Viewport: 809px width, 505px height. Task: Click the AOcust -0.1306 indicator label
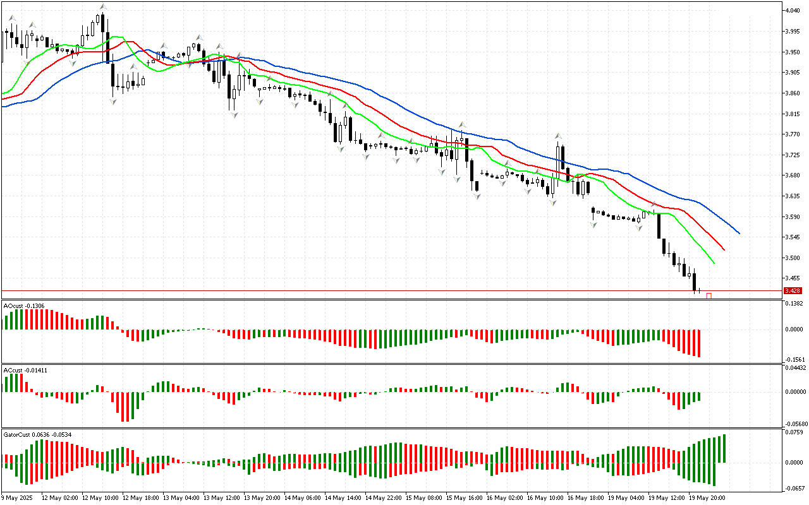click(x=24, y=306)
